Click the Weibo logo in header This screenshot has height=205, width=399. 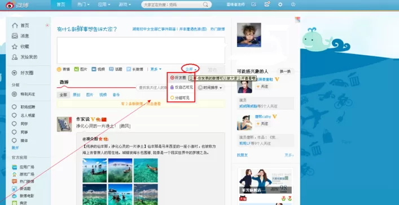(x=17, y=5)
